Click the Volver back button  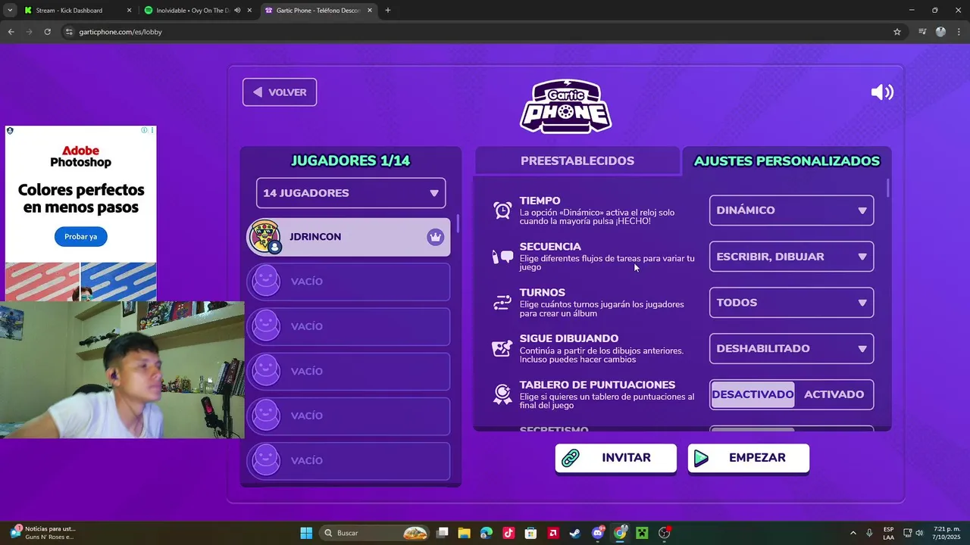280,92
